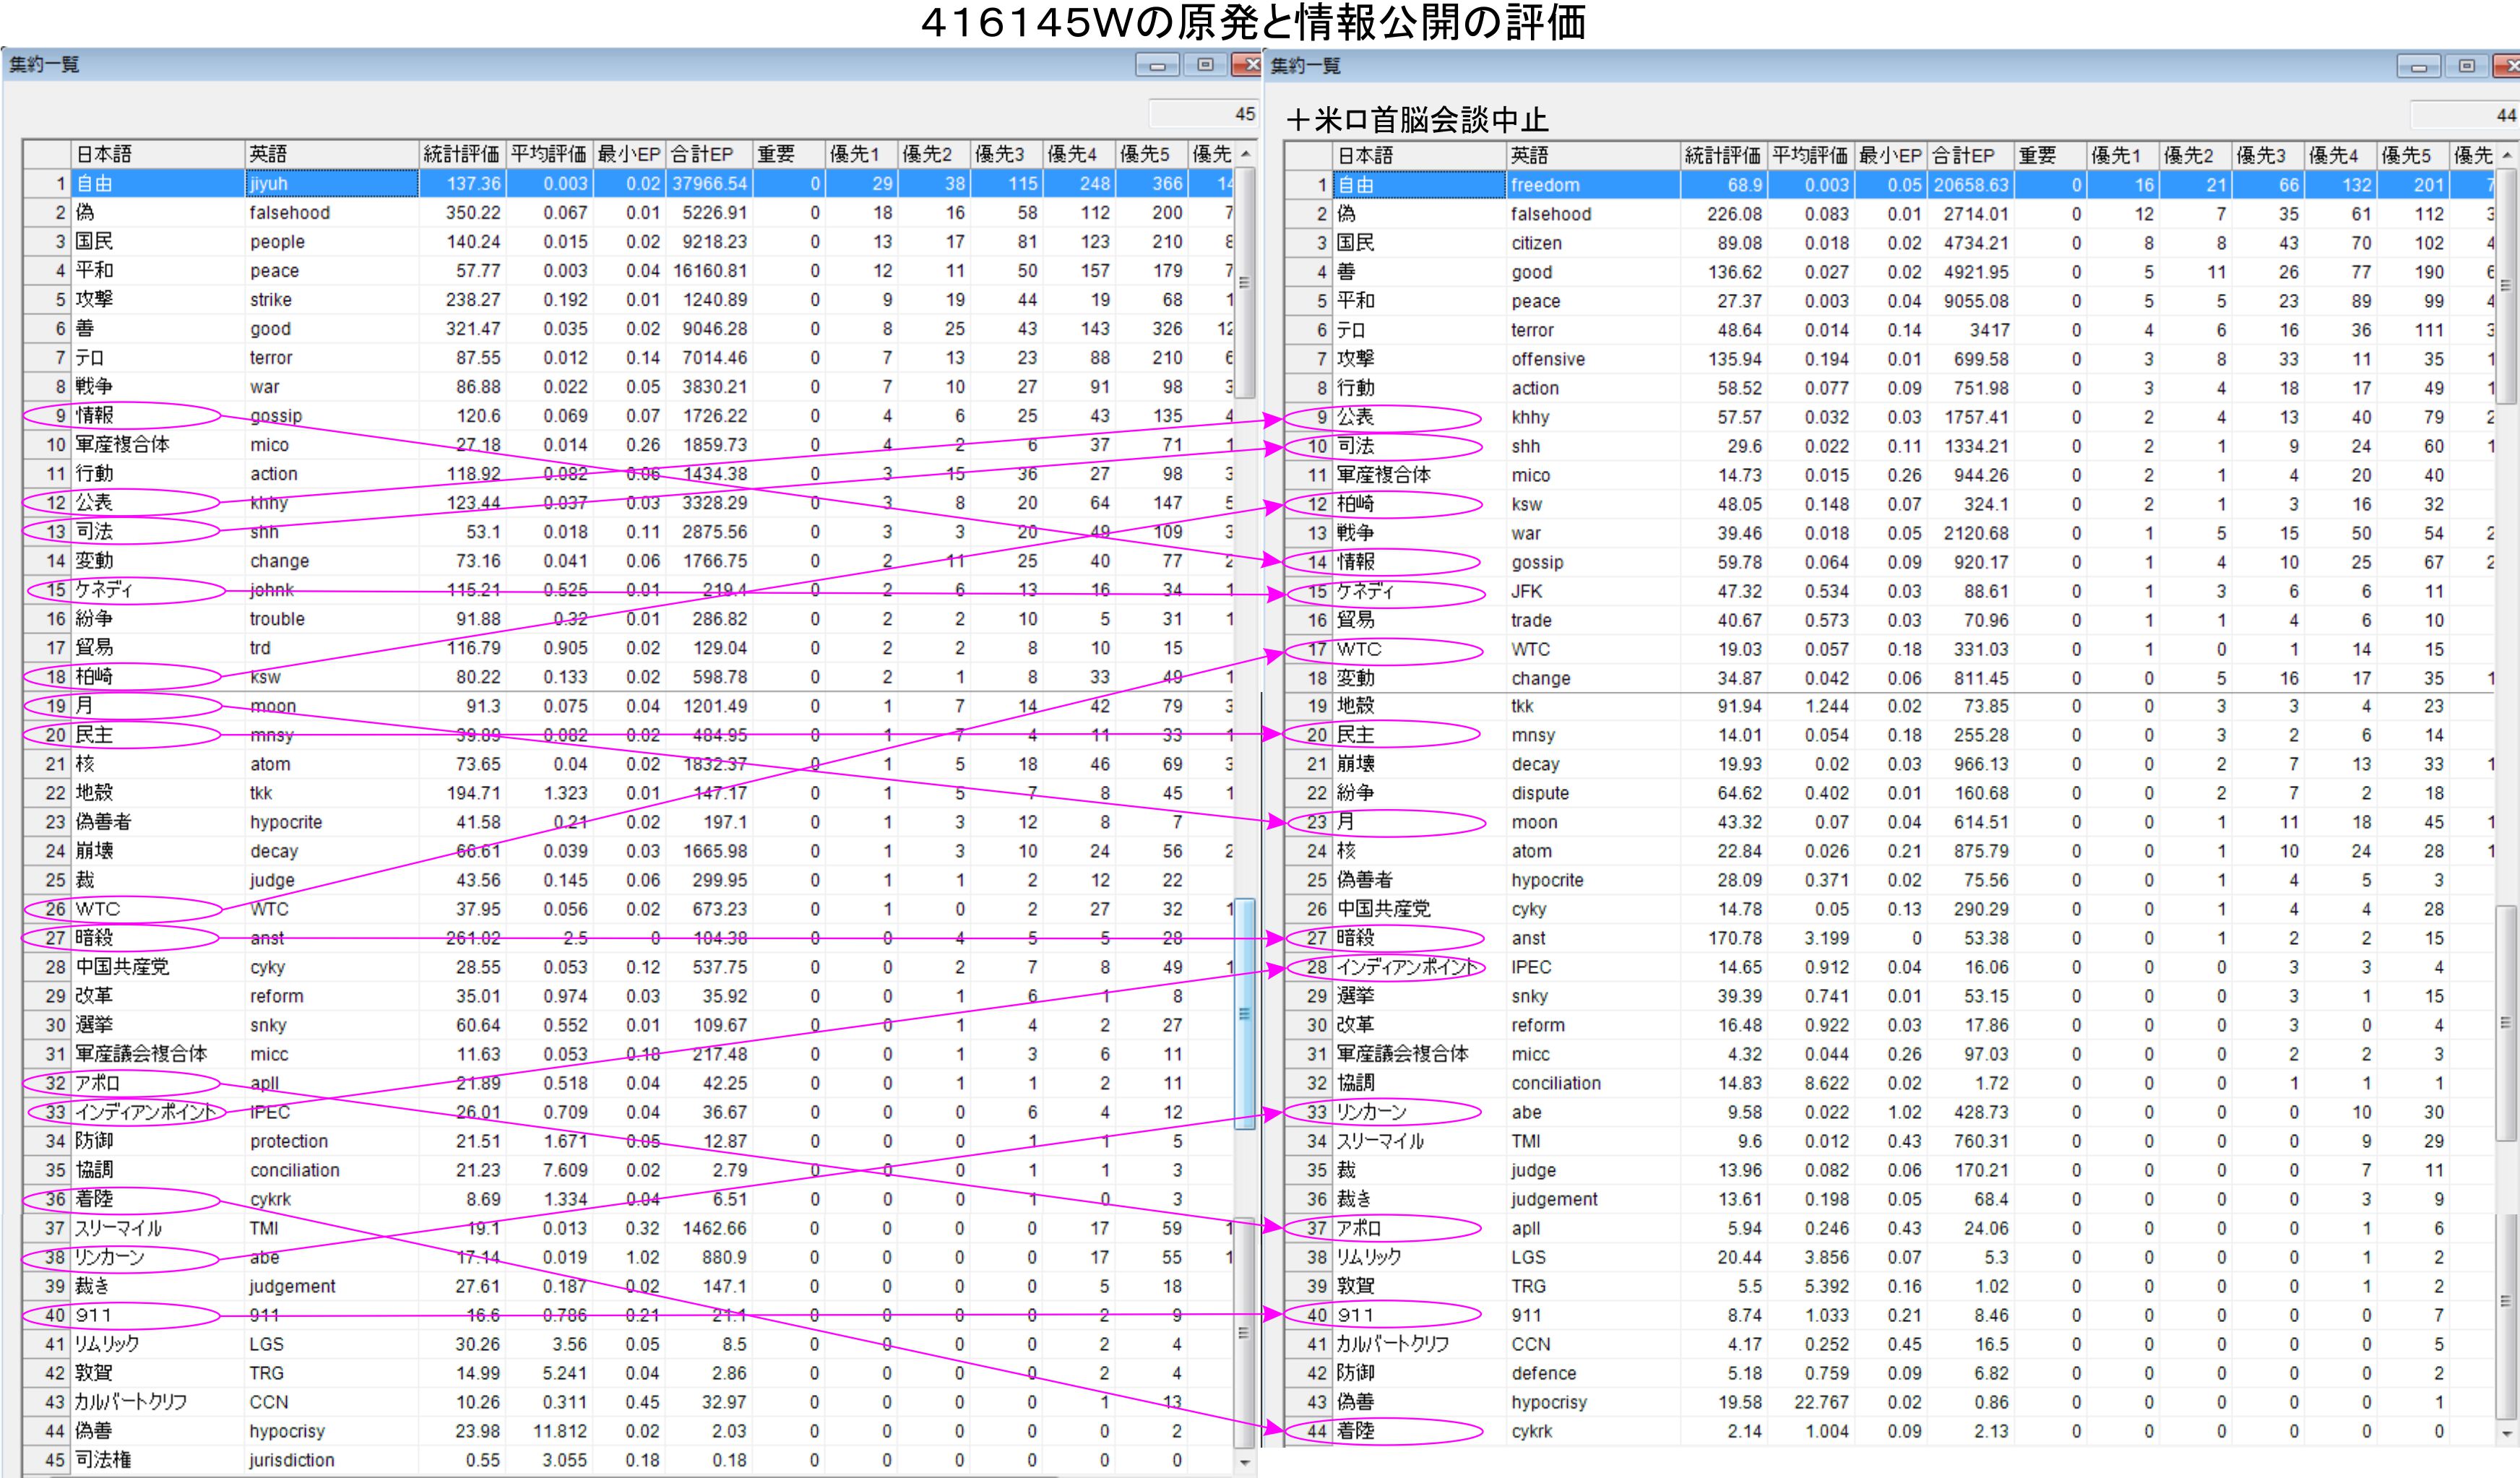Minimize the left 集約一覧 window
2520x1478 pixels.
tap(1157, 66)
